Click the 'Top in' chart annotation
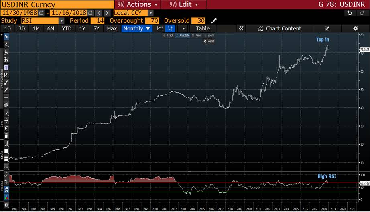The image size is (370, 212). pos(322,40)
